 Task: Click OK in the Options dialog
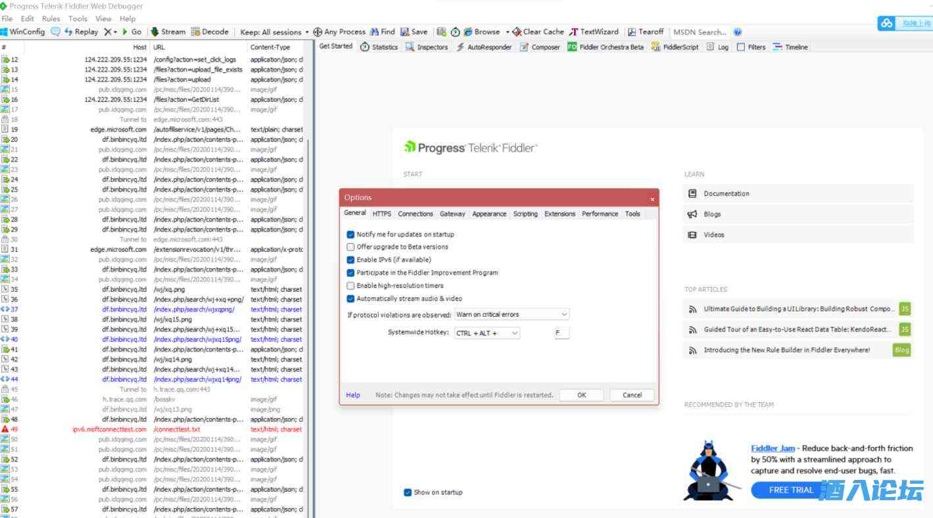(581, 395)
